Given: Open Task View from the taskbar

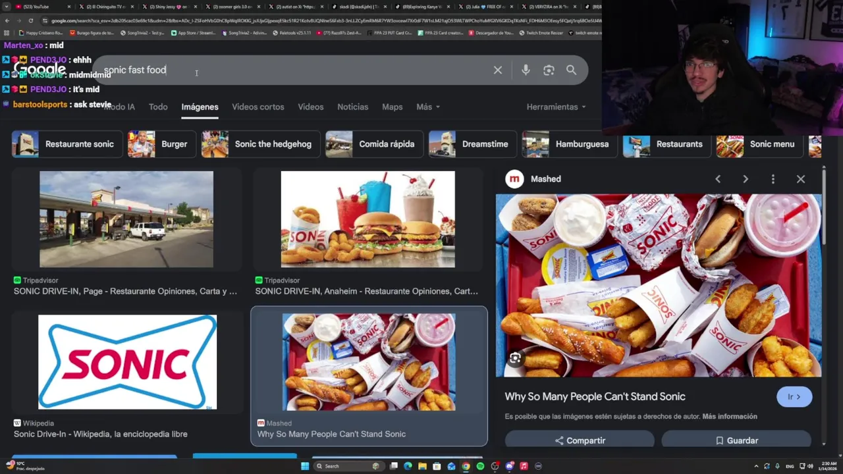Looking at the screenshot, I should pos(393,466).
